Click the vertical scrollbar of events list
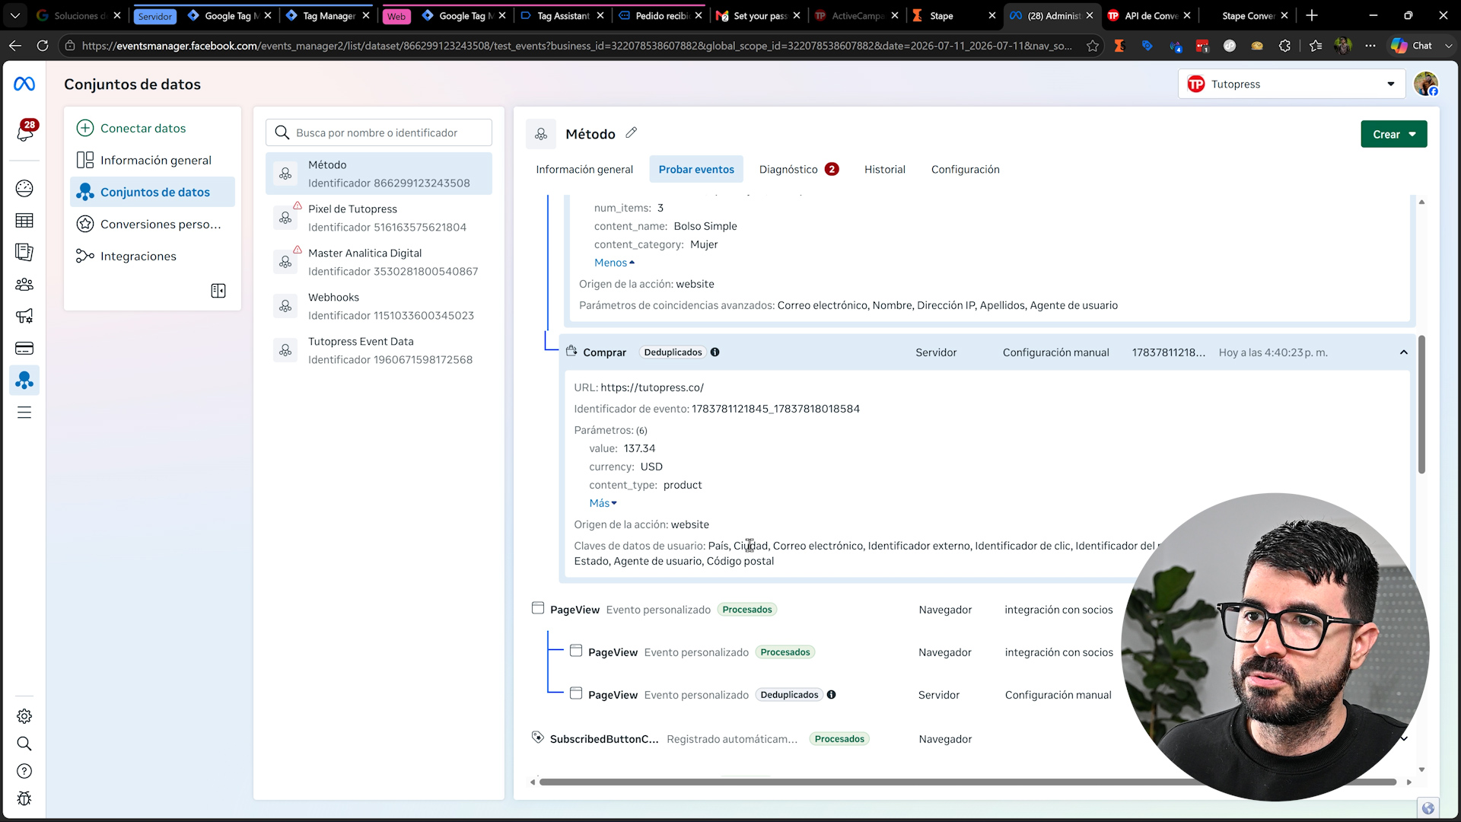The height and width of the screenshot is (822, 1461). 1421,405
